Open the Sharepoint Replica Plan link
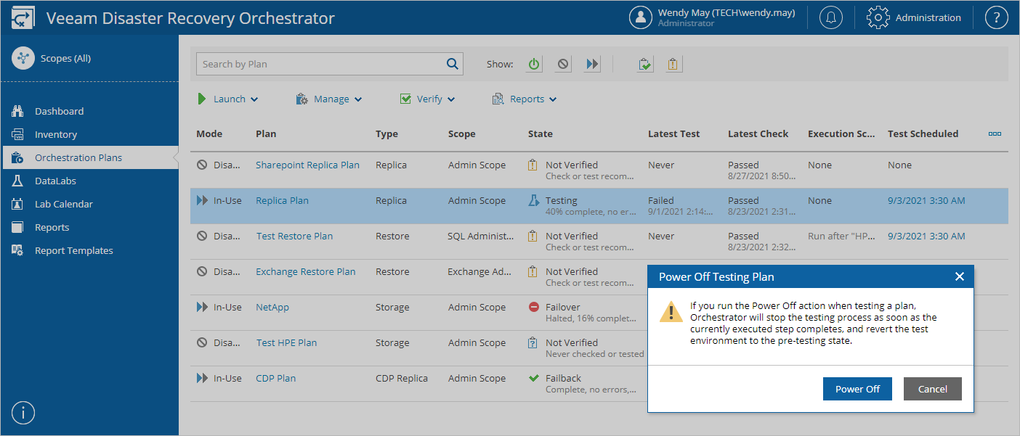Image resolution: width=1020 pixels, height=436 pixels. point(307,165)
